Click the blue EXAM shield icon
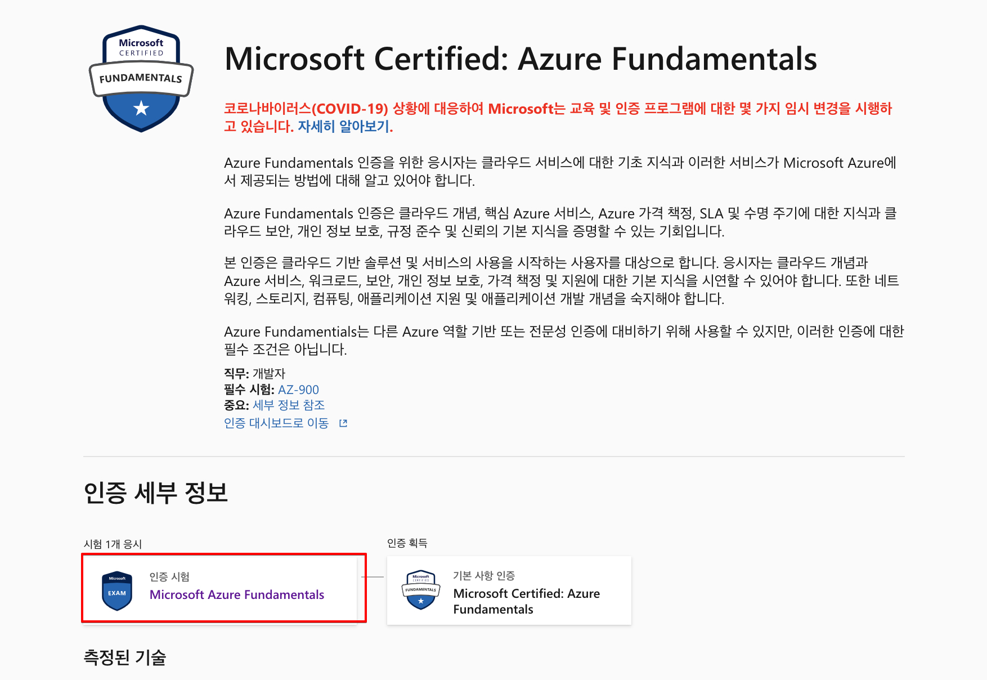The image size is (987, 680). pyautogui.click(x=117, y=590)
